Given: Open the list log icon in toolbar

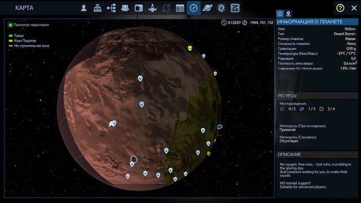Looking at the screenshot, I should (180, 8).
